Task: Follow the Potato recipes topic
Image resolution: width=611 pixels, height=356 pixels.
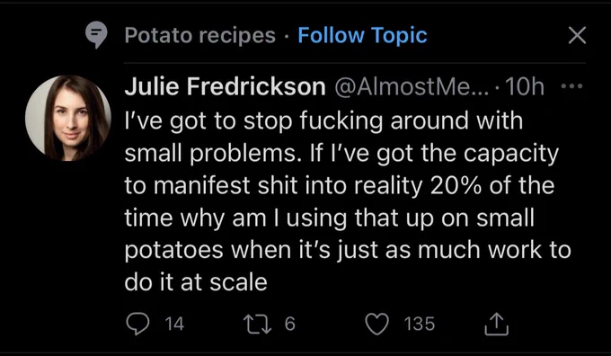Action: coord(362,35)
